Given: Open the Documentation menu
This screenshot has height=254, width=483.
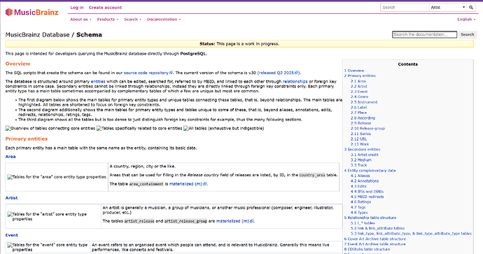Looking at the screenshot, I should (x=164, y=20).
